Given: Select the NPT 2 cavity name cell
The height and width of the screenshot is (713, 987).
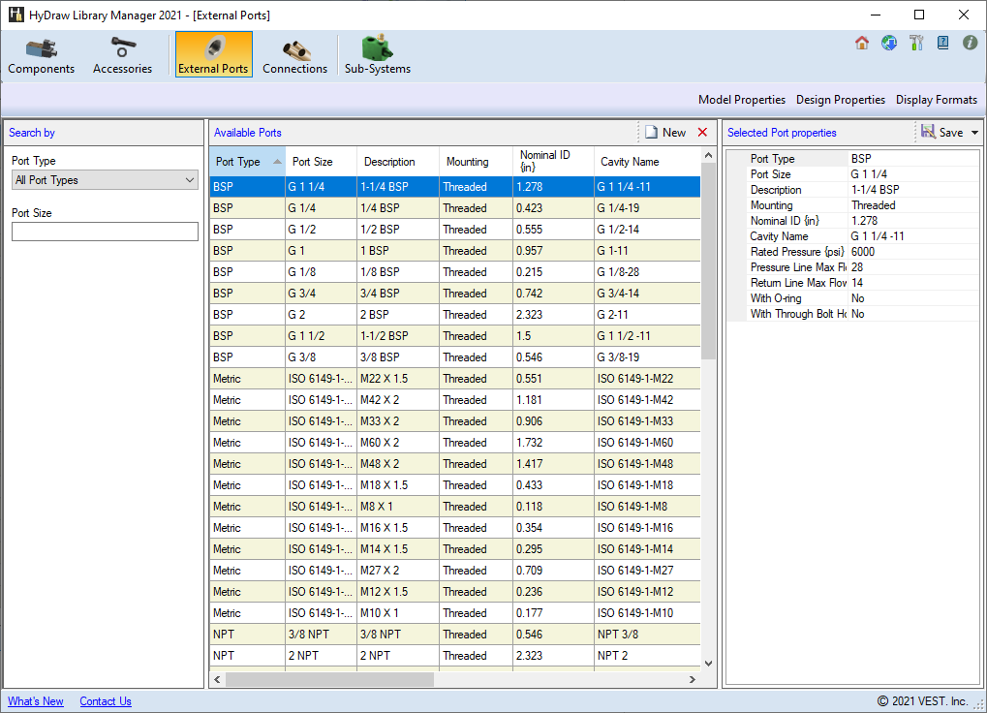Looking at the screenshot, I should [646, 656].
